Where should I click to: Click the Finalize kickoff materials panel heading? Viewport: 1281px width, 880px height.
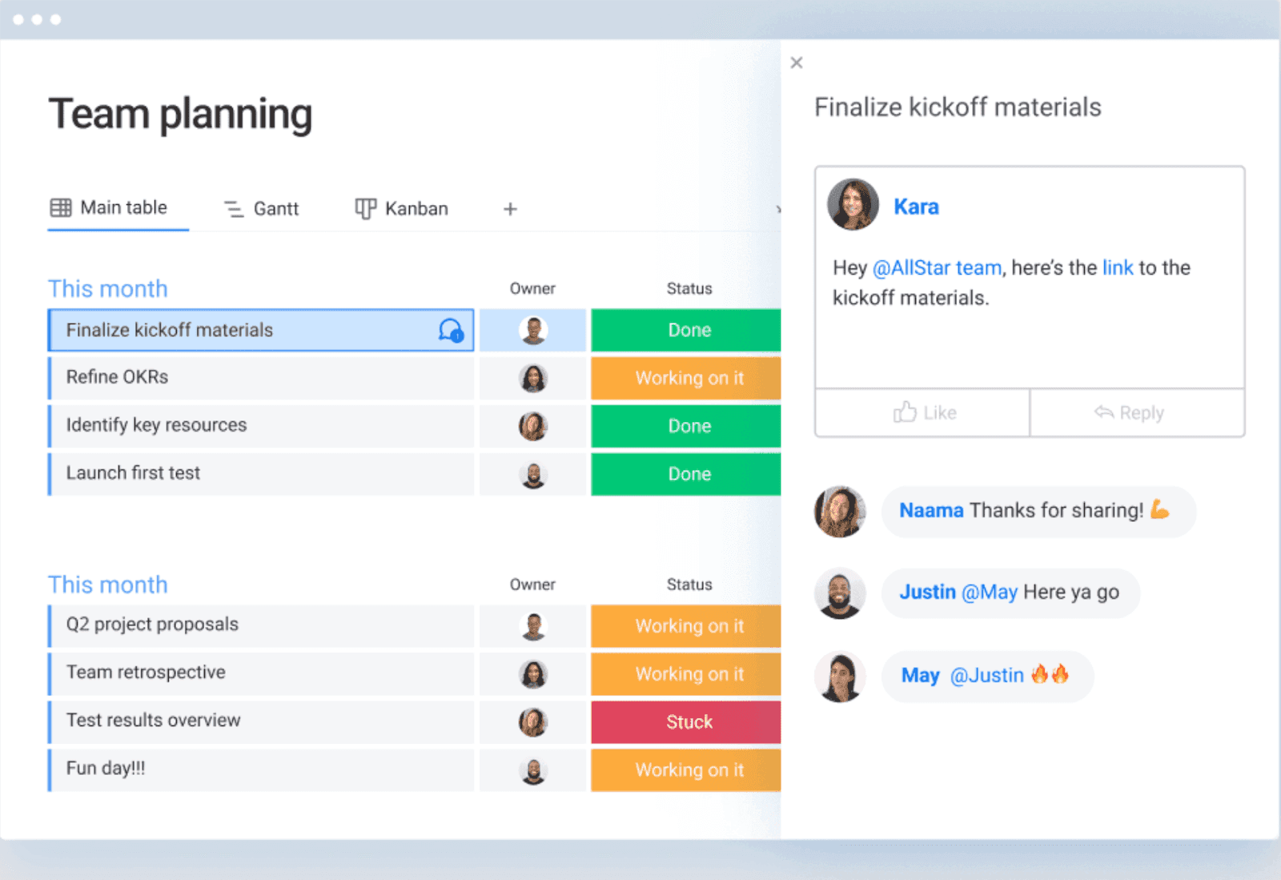click(x=958, y=107)
